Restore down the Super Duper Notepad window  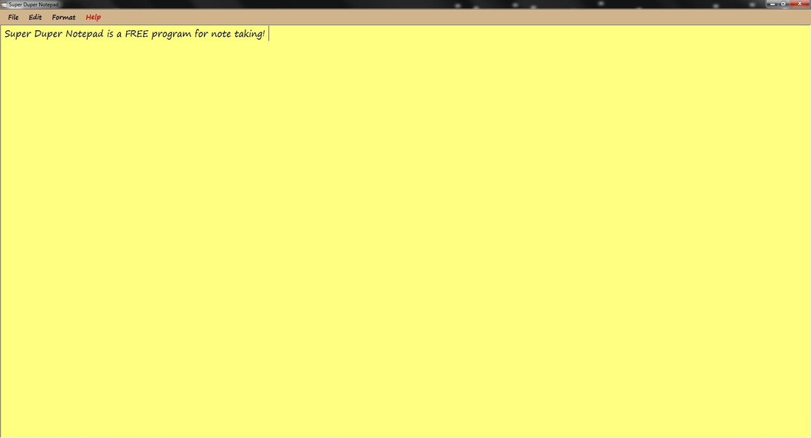coord(783,4)
